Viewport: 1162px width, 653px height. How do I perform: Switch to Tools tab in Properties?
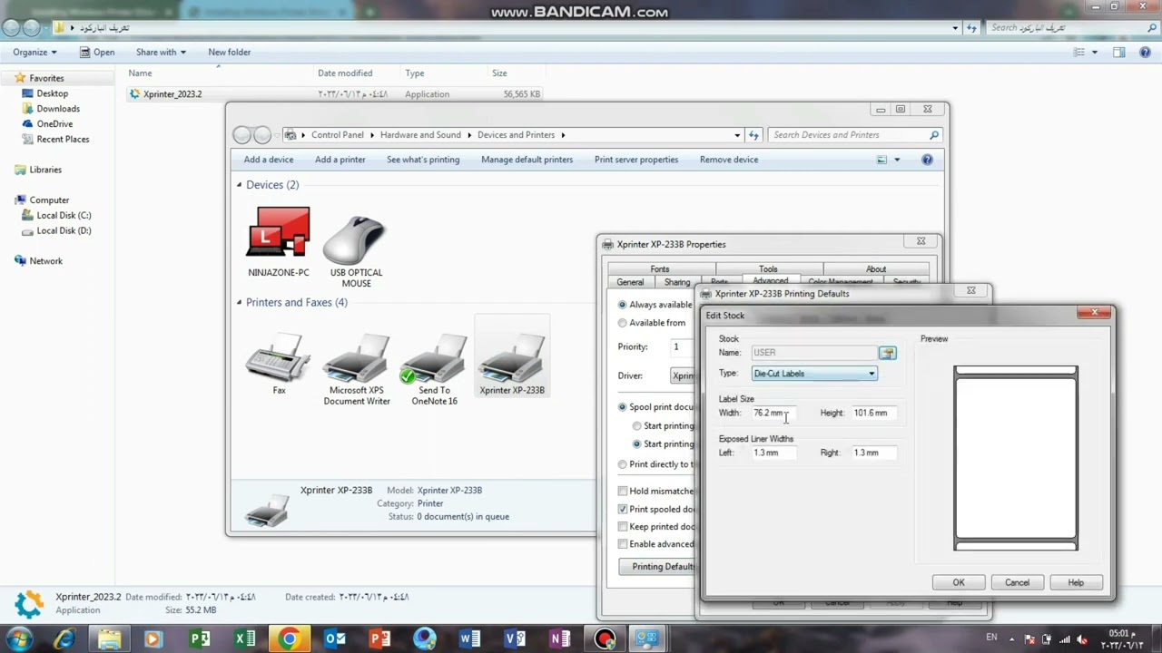768,269
